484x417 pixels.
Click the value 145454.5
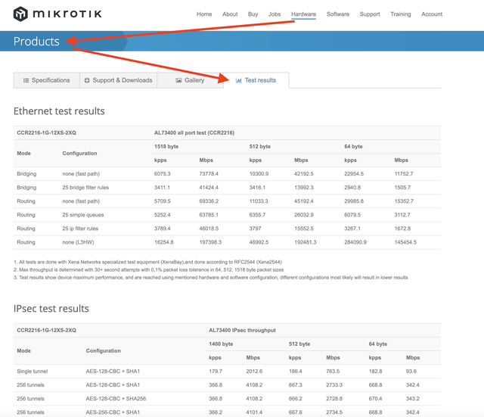point(405,242)
